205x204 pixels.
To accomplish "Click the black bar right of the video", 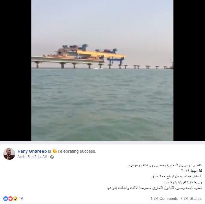I will click(189, 71).
